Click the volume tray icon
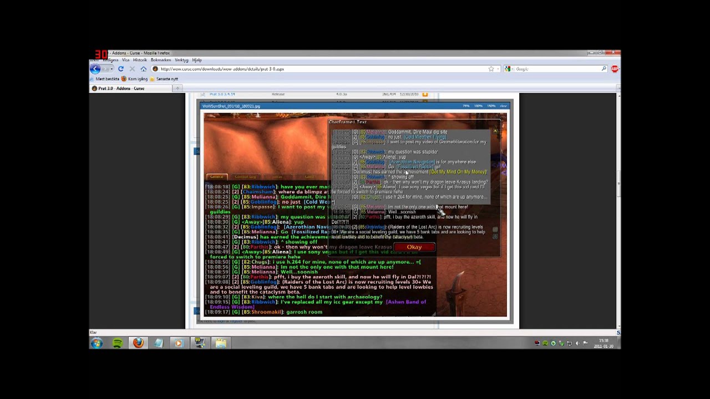 (x=577, y=343)
